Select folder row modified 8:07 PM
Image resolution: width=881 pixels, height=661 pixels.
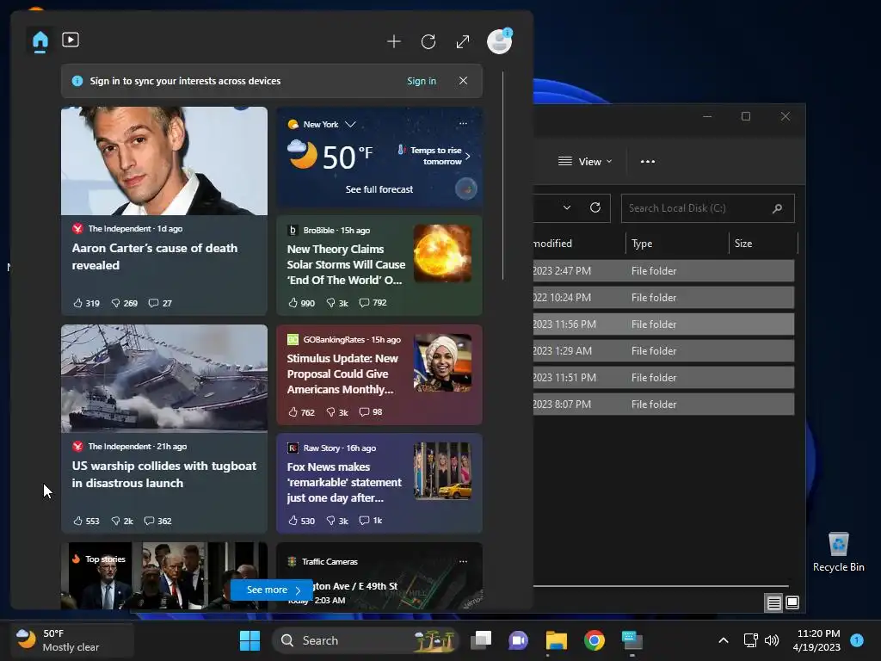point(663,405)
